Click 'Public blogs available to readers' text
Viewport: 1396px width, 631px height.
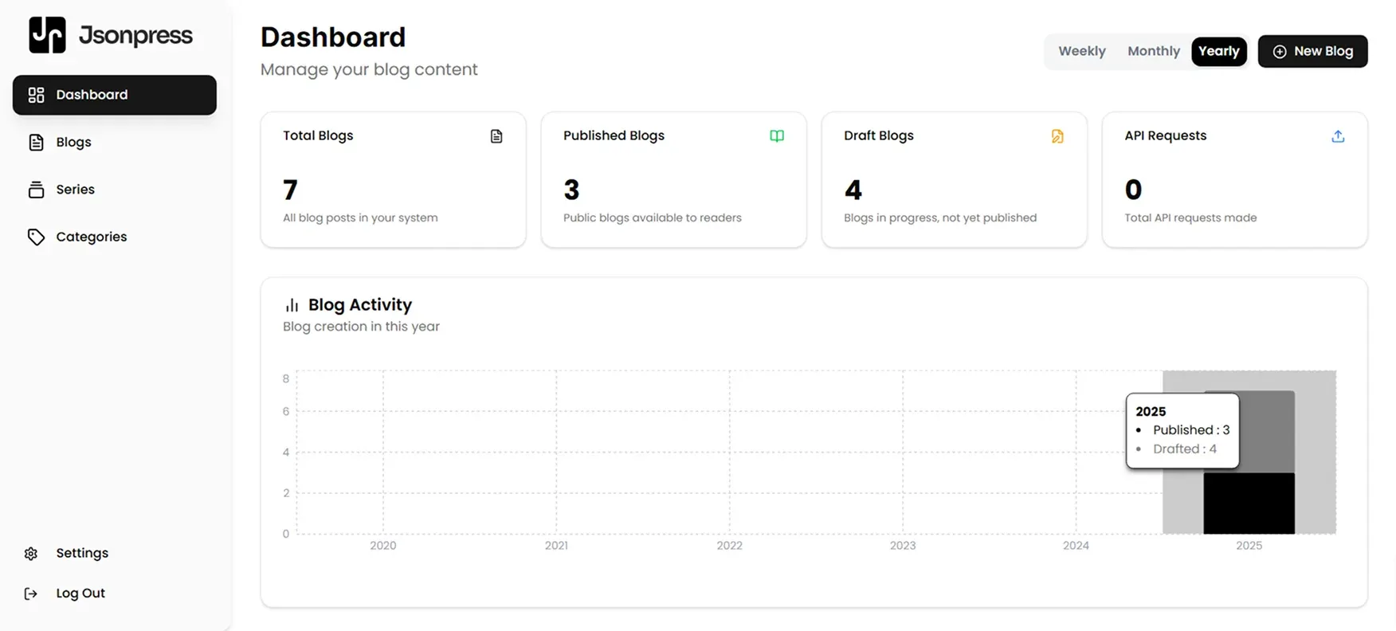pyautogui.click(x=653, y=218)
